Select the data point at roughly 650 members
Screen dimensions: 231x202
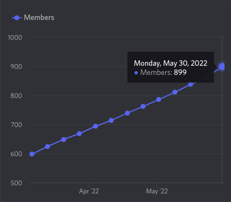click(64, 140)
